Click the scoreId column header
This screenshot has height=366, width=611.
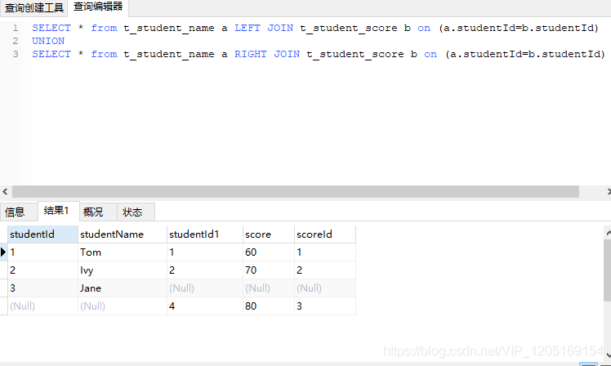coord(324,234)
